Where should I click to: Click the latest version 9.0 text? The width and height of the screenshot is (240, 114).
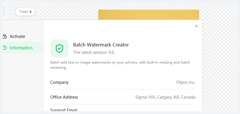point(93,52)
